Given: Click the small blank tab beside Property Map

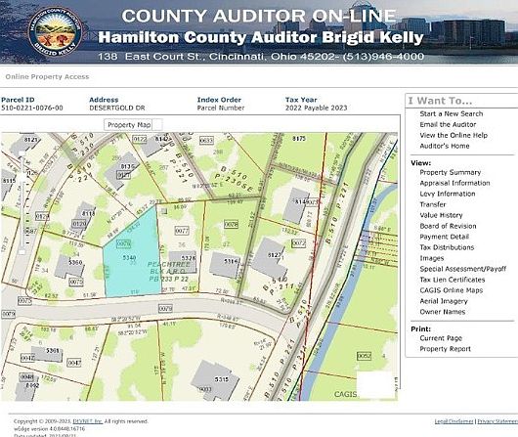Looking at the screenshot, I should pos(157,125).
